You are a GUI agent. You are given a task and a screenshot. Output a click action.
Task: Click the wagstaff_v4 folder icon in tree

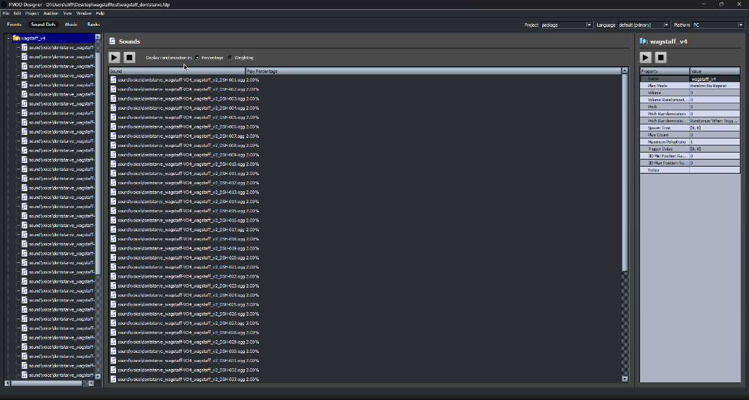[16, 38]
